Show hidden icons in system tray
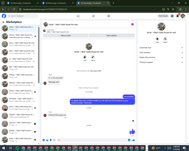Image resolution: width=189 pixels, height=151 pixels. (x=165, y=148)
